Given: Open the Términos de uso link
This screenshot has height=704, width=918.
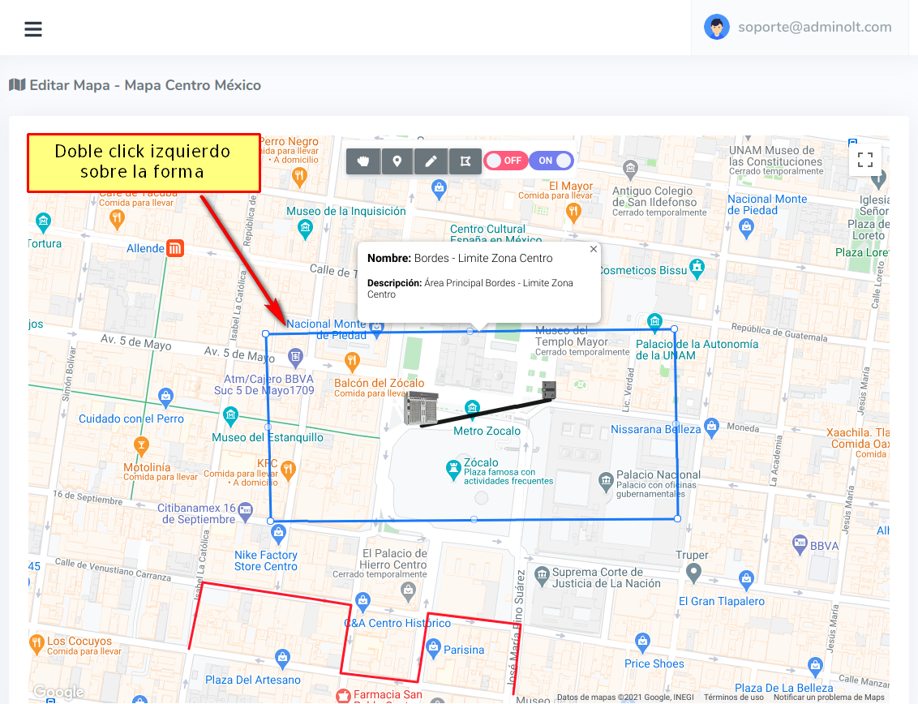Looking at the screenshot, I should pos(733,698).
